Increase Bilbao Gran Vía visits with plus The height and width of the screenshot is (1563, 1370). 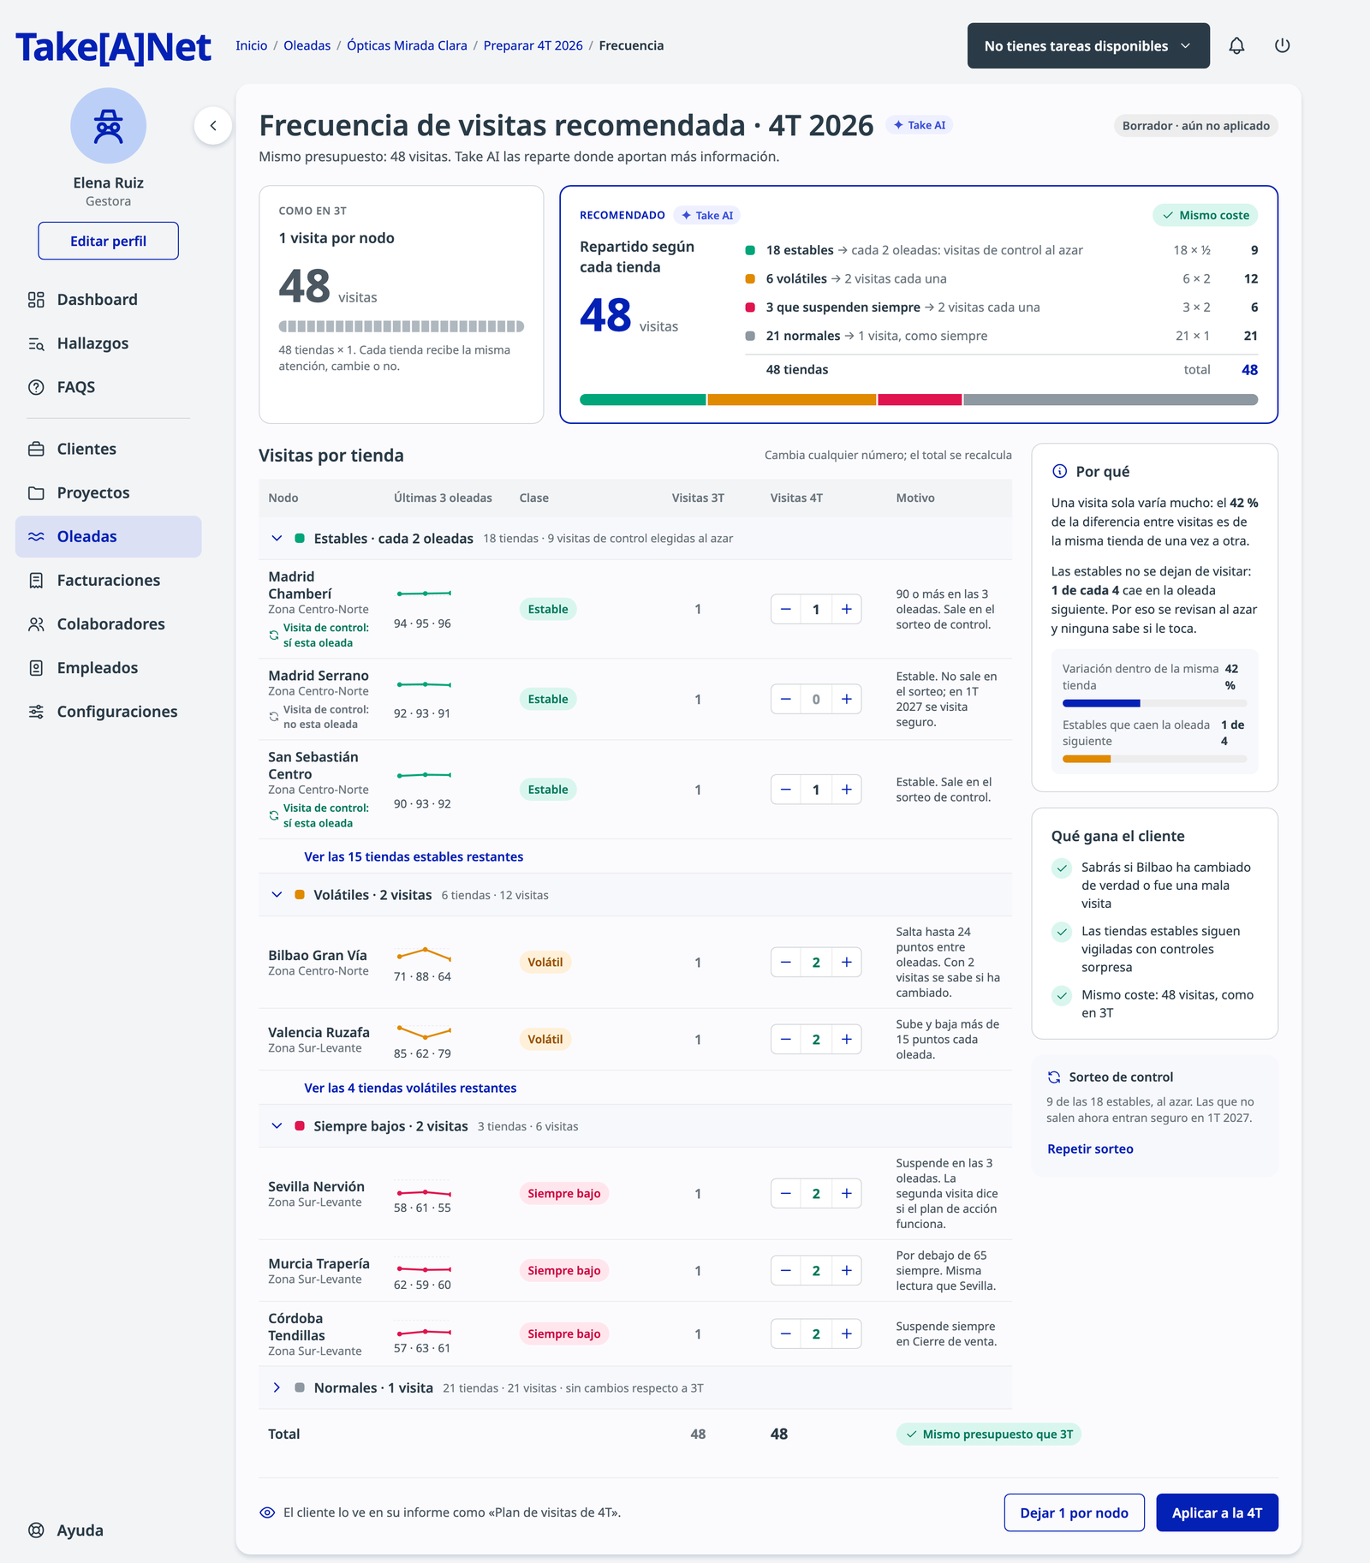846,963
